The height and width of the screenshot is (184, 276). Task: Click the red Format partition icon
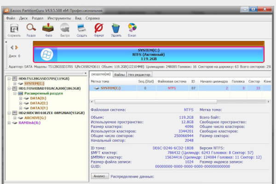tap(99, 28)
